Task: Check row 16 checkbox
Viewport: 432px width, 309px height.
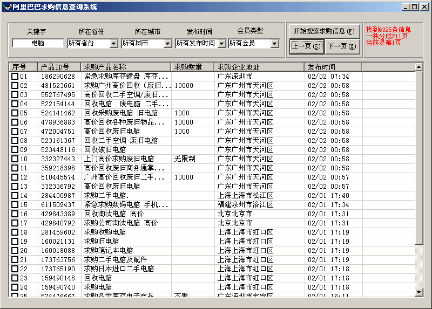Action: [15, 214]
